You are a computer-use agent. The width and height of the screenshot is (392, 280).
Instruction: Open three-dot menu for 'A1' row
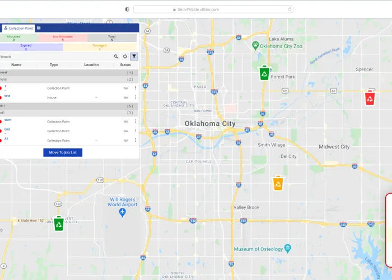click(135, 140)
